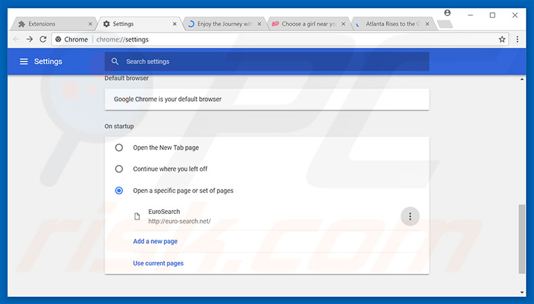Select Continue where you left off

click(119, 169)
